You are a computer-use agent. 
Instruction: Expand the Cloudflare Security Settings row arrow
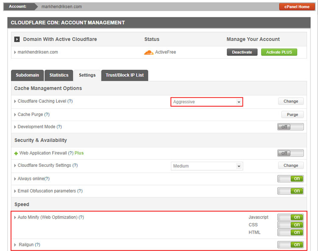click(15, 165)
